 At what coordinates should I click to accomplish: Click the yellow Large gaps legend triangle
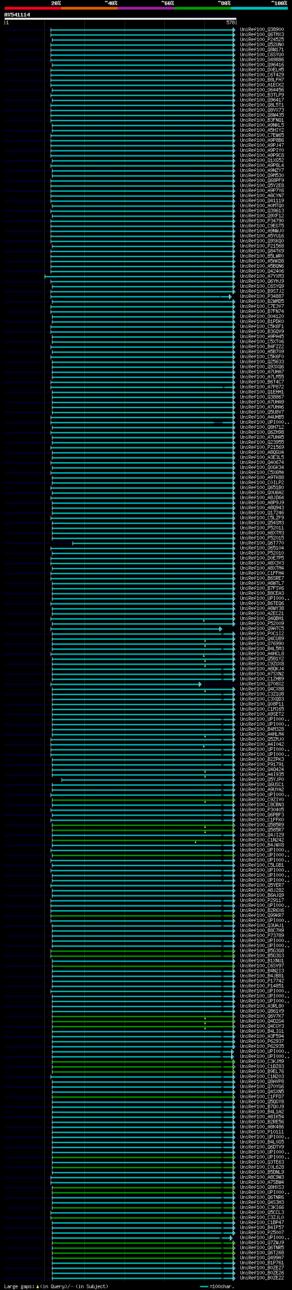click(37, 1286)
